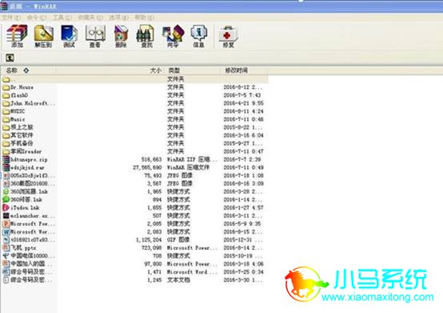The image size is (443, 313).
Task: Click the WinRAR title bar app icon
Action: 3,6
